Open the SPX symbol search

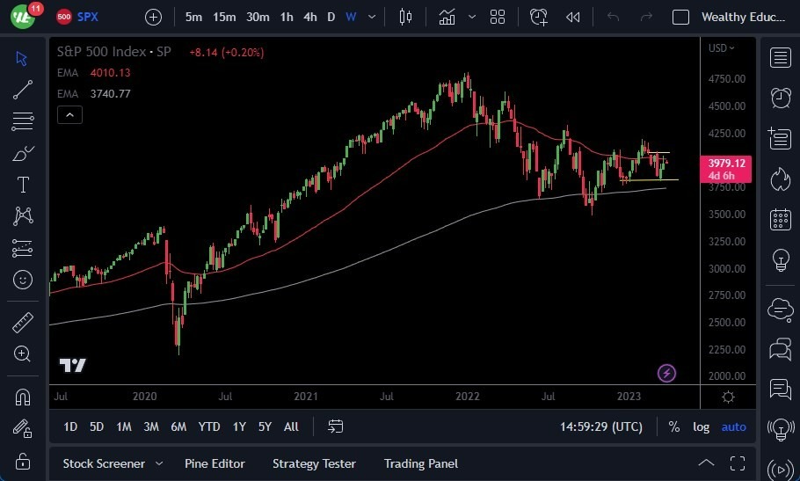coord(88,17)
